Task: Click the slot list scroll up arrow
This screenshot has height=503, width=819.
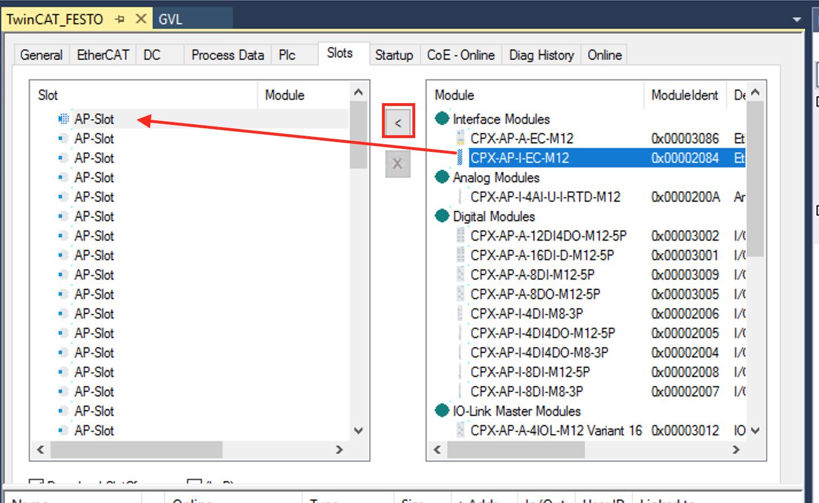Action: [358, 92]
